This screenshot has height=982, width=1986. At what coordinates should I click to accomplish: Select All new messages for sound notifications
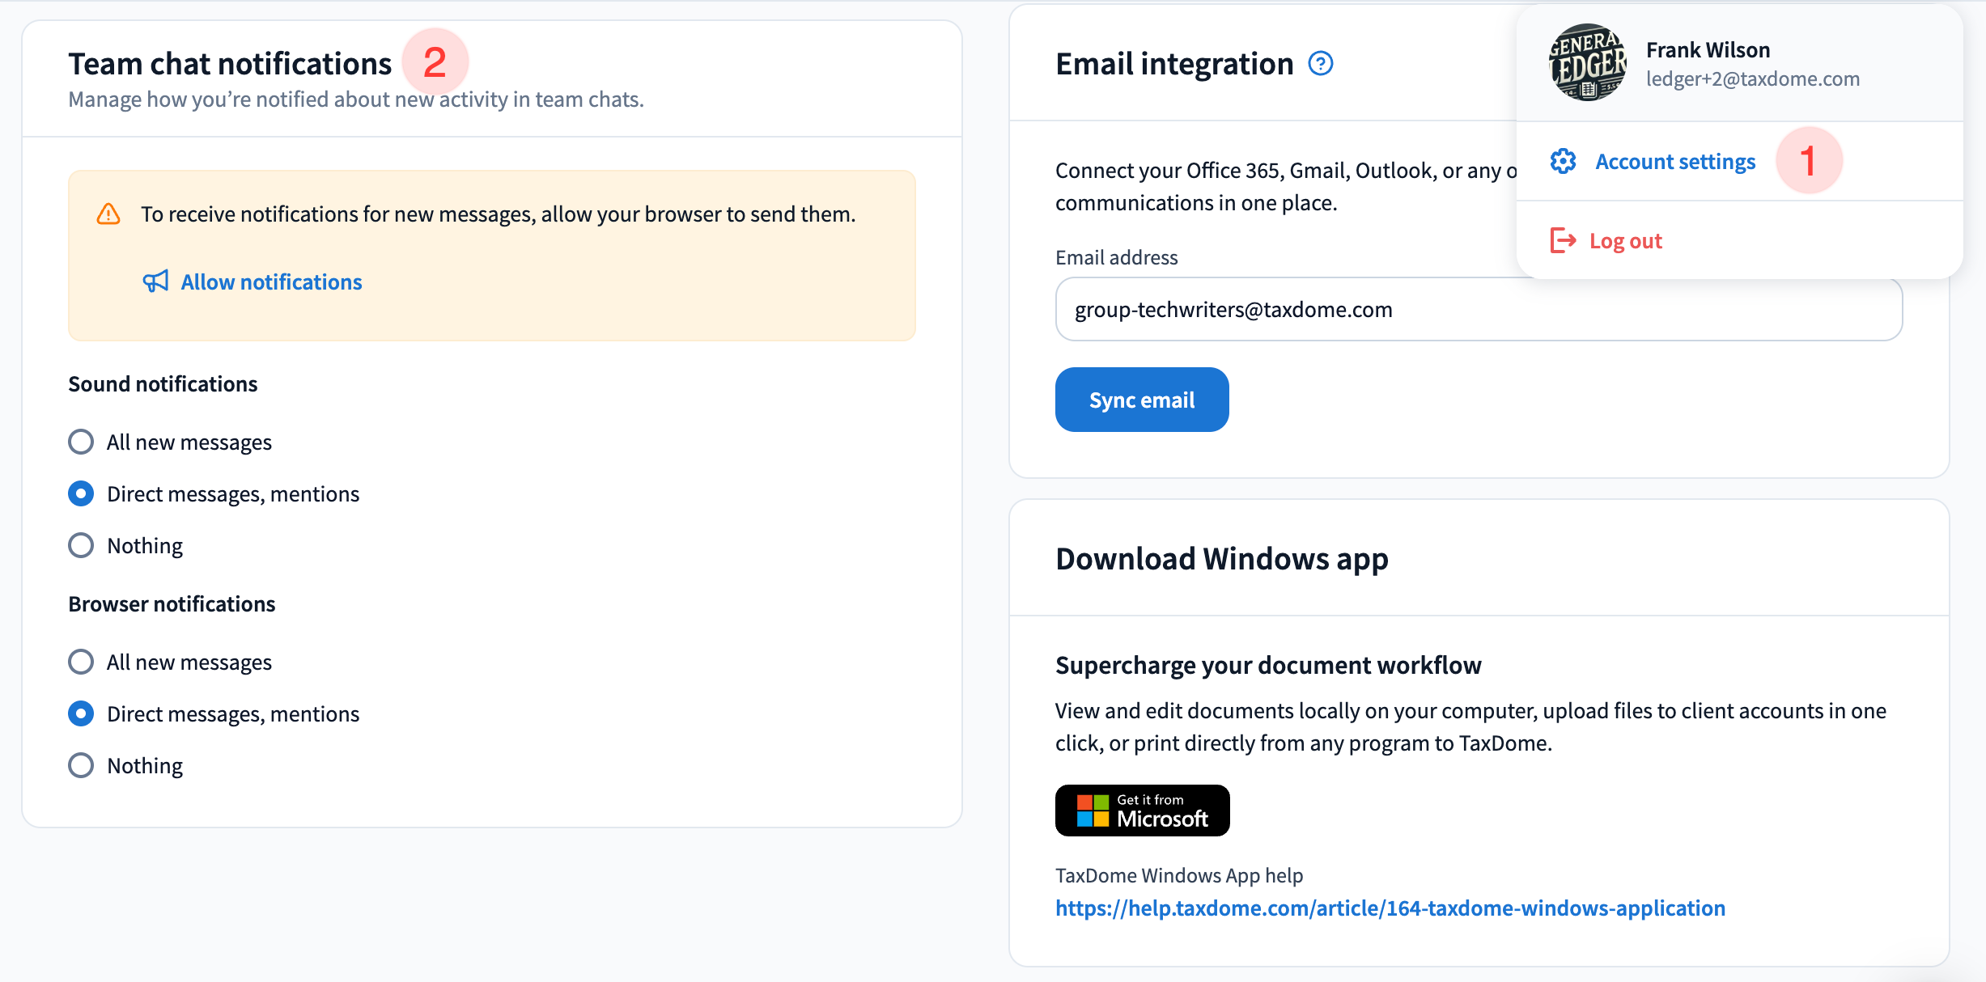81,442
